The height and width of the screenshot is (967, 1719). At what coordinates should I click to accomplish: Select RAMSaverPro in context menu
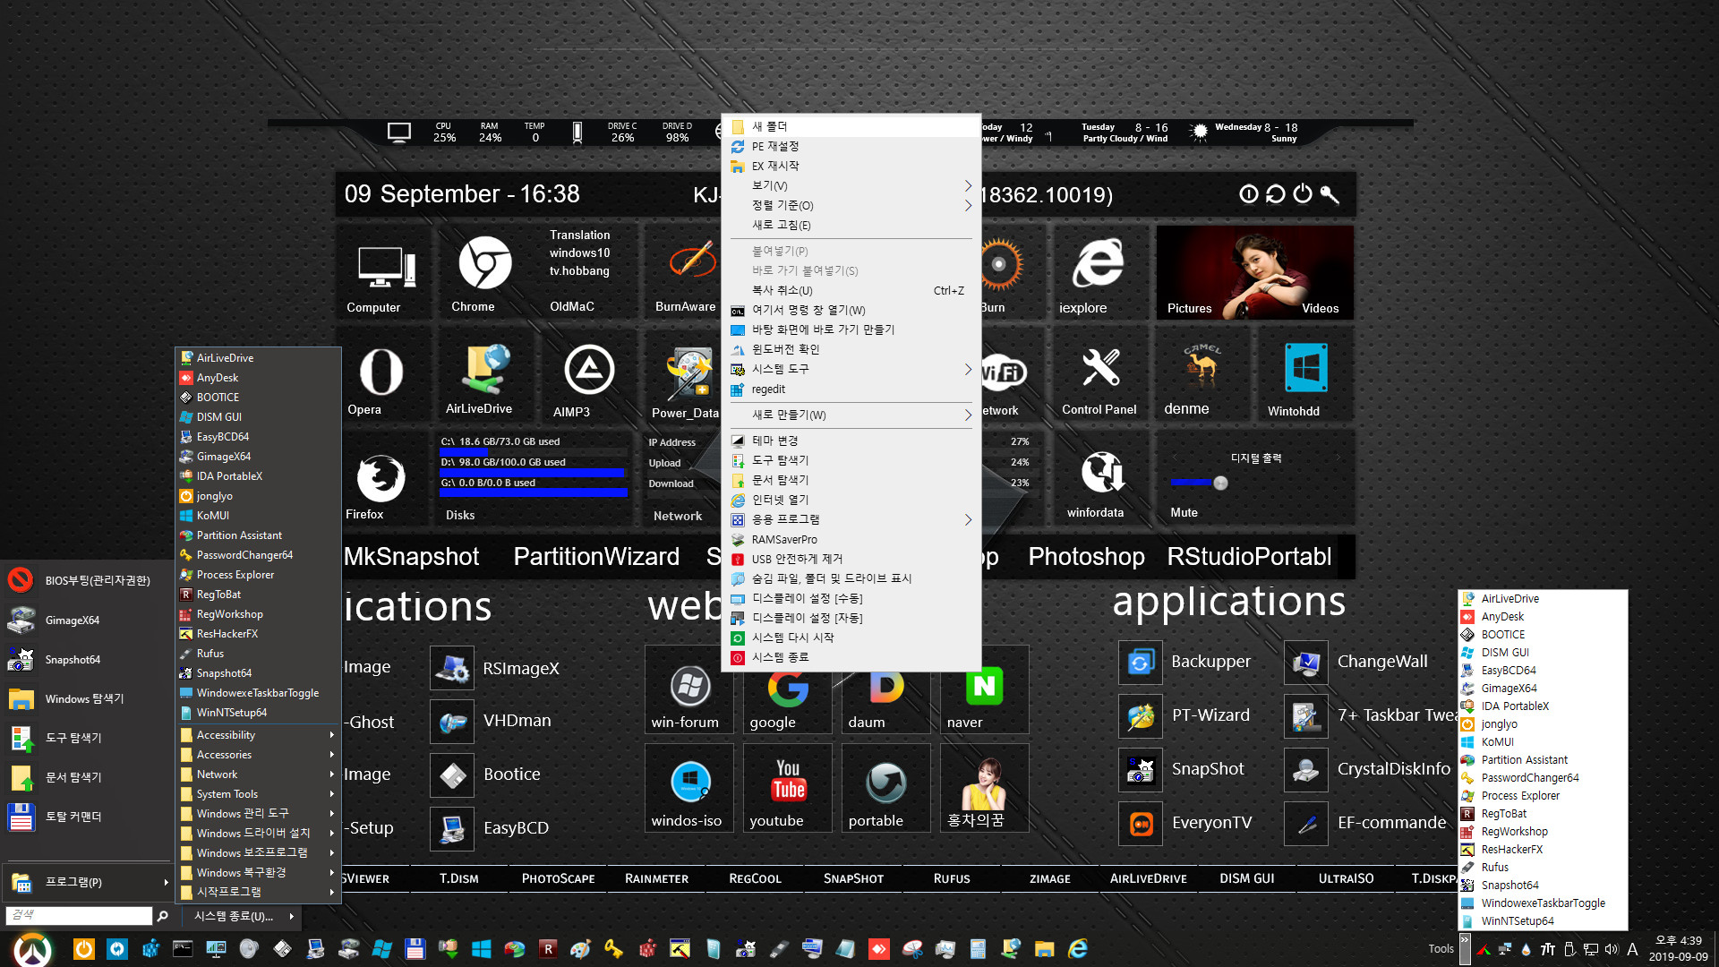(x=851, y=540)
